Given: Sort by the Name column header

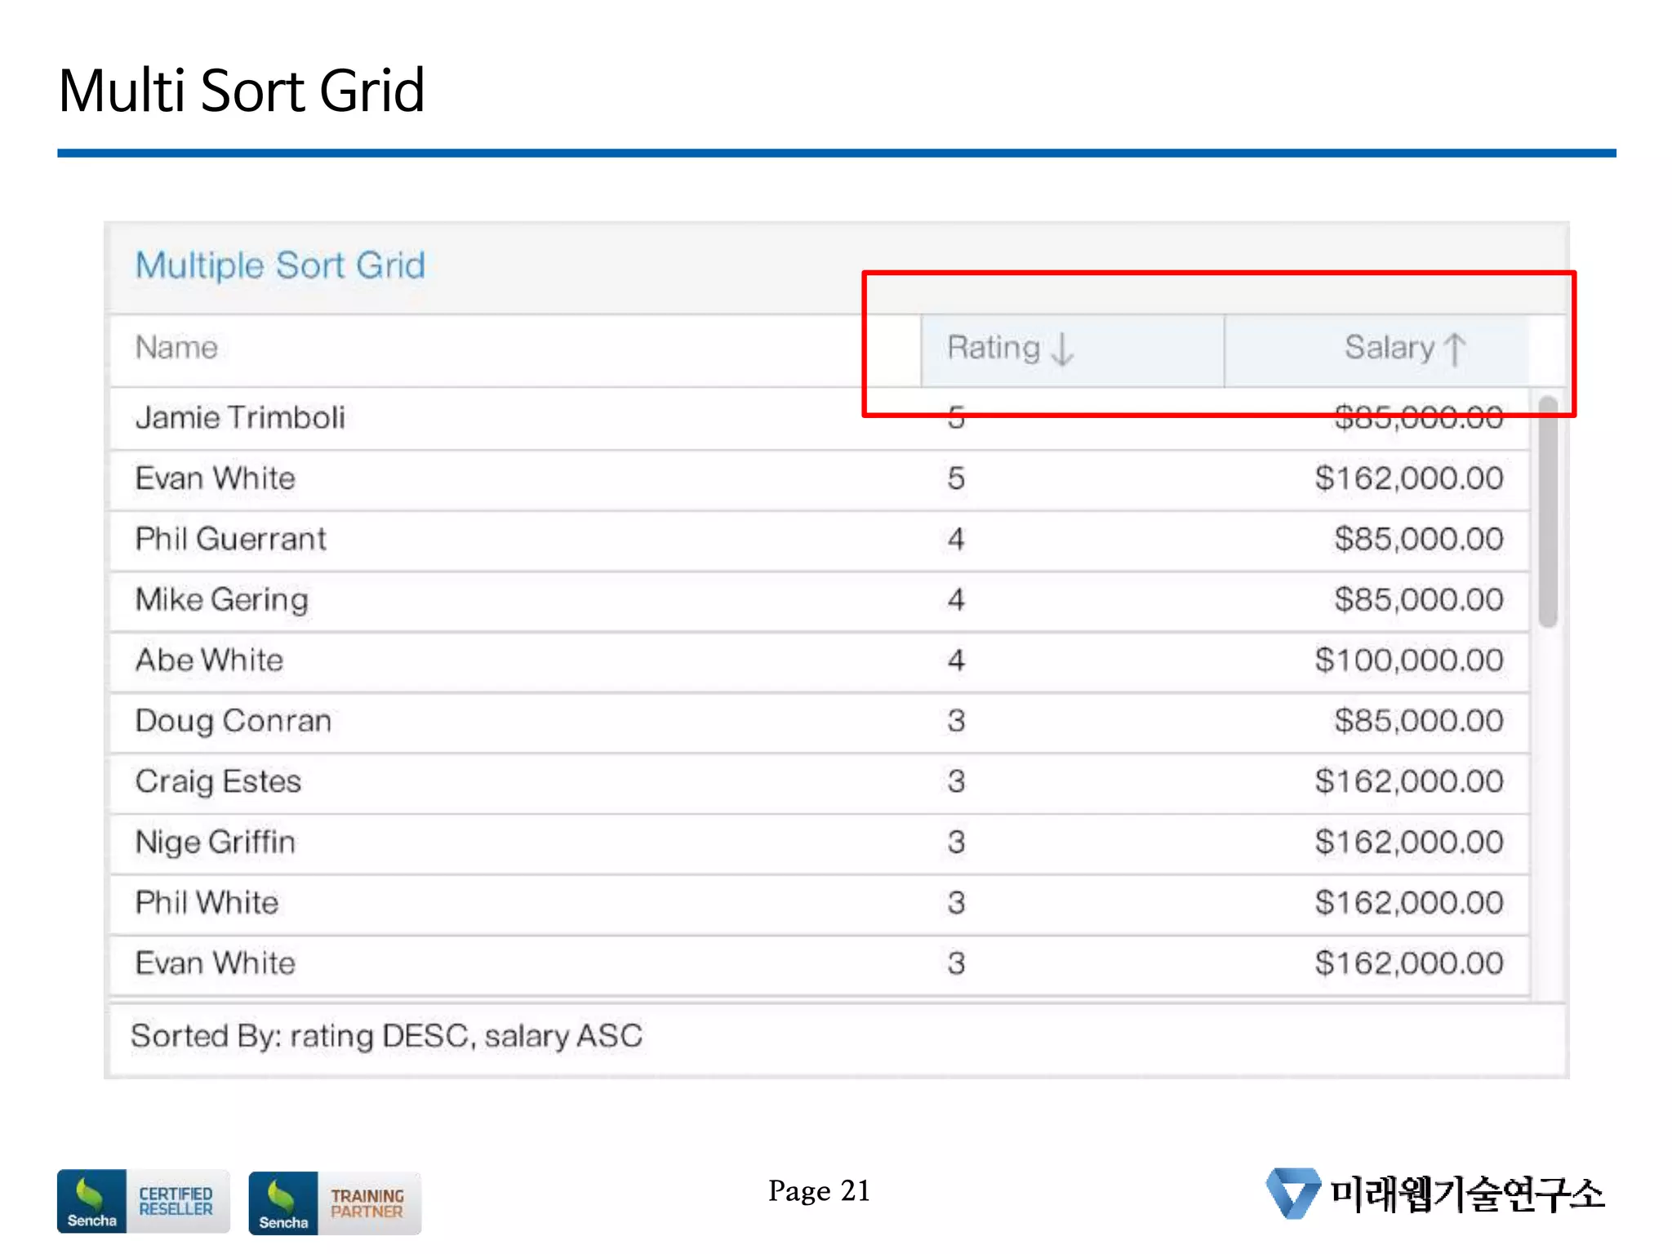Looking at the screenshot, I should (x=176, y=349).
